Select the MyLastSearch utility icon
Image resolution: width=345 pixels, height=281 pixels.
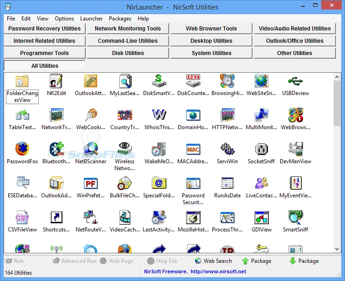click(x=124, y=81)
